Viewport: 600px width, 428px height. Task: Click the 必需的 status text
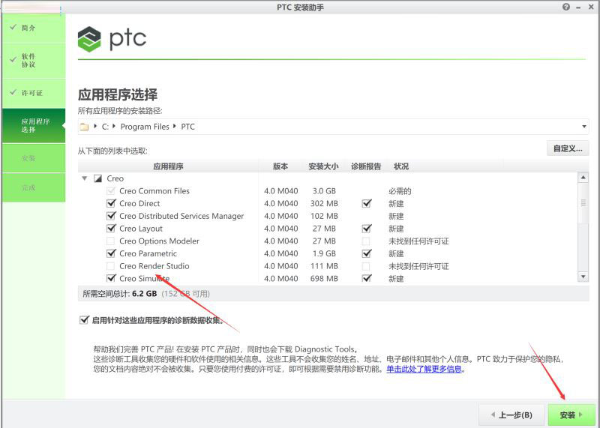click(x=400, y=191)
